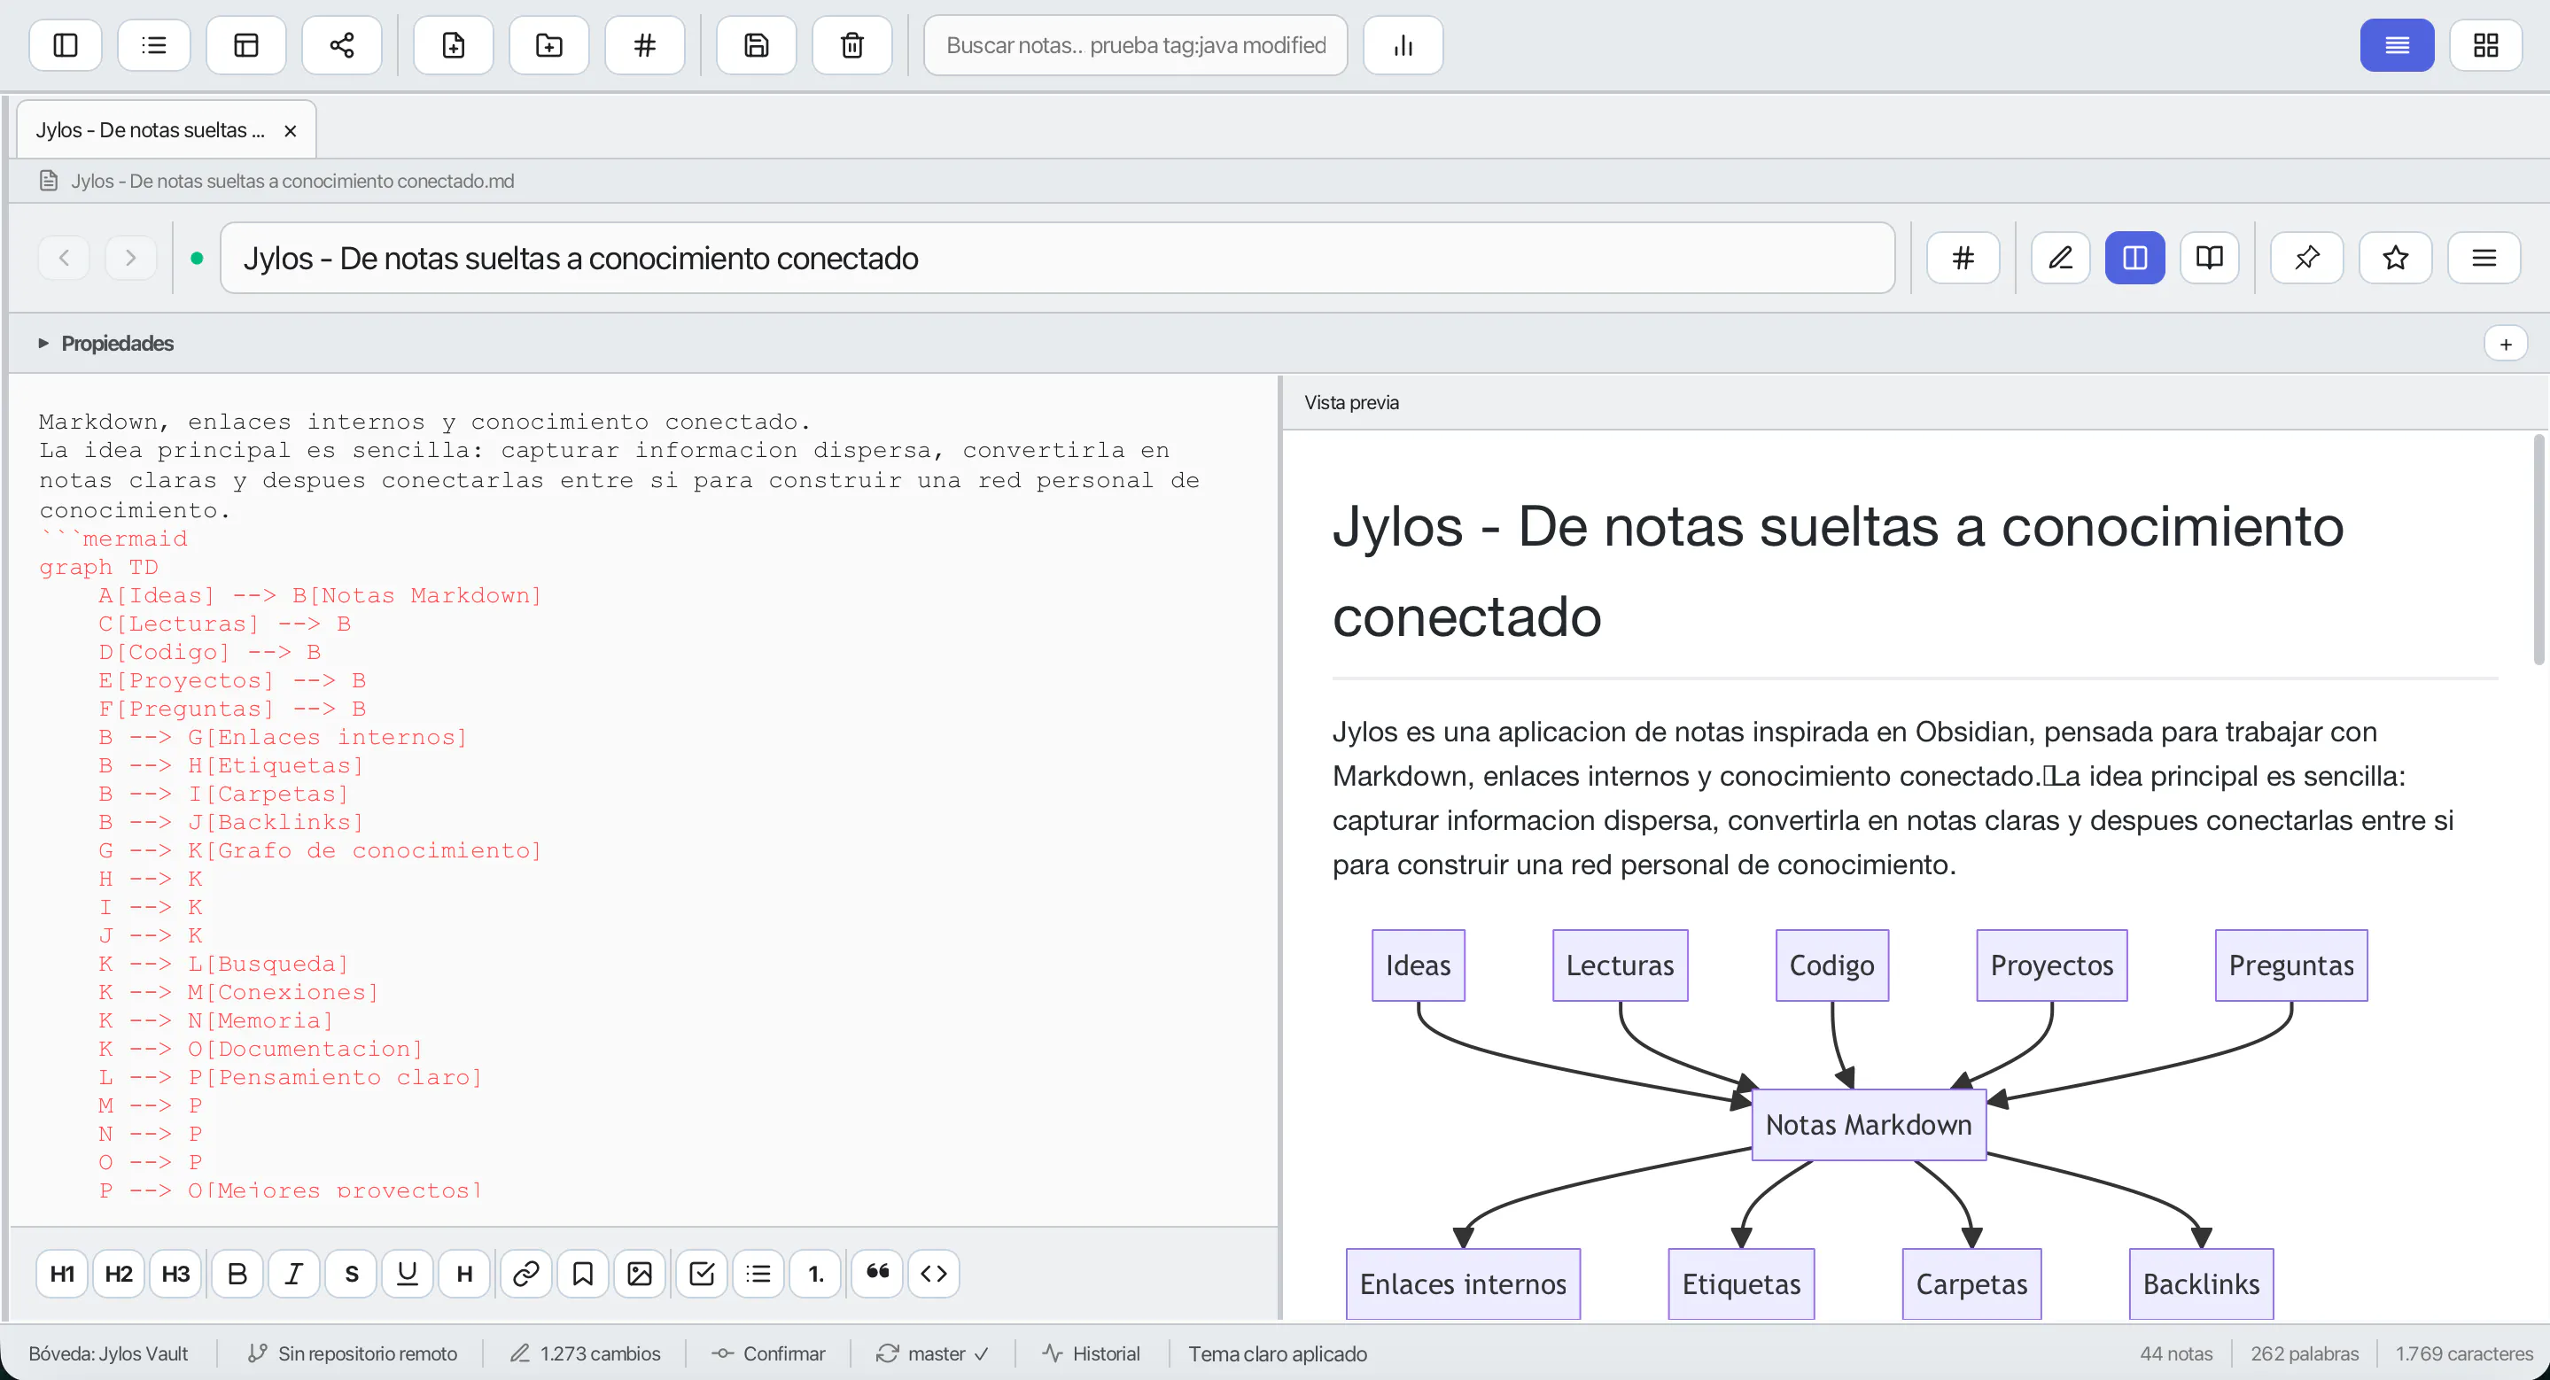Viewport: 2550px width, 1380px height.
Task: Switch to reading mode book icon
Action: coord(2210,258)
